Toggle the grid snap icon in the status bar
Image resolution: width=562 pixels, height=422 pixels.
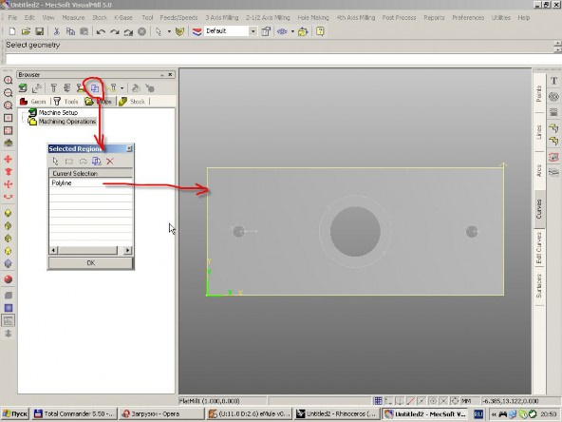point(378,401)
